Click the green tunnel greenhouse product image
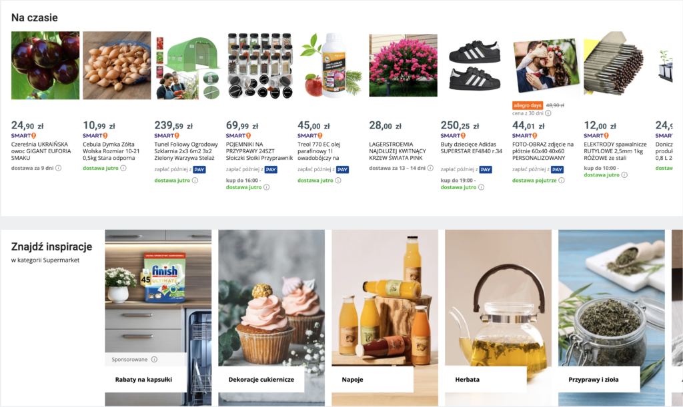This screenshot has height=407, width=683. click(x=188, y=66)
